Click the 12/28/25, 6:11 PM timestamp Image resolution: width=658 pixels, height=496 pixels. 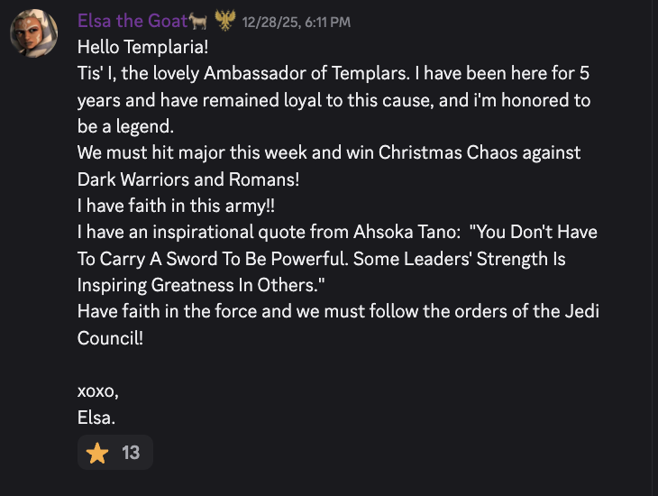tap(297, 22)
